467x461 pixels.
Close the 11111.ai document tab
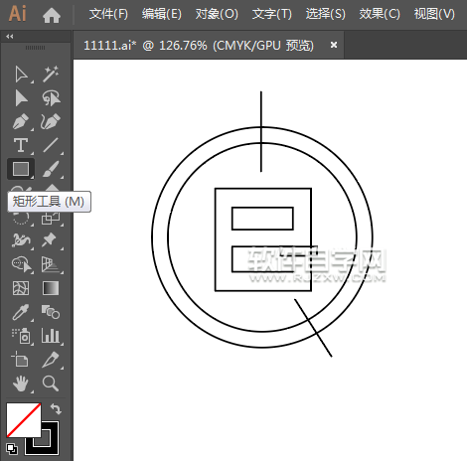tap(334, 45)
